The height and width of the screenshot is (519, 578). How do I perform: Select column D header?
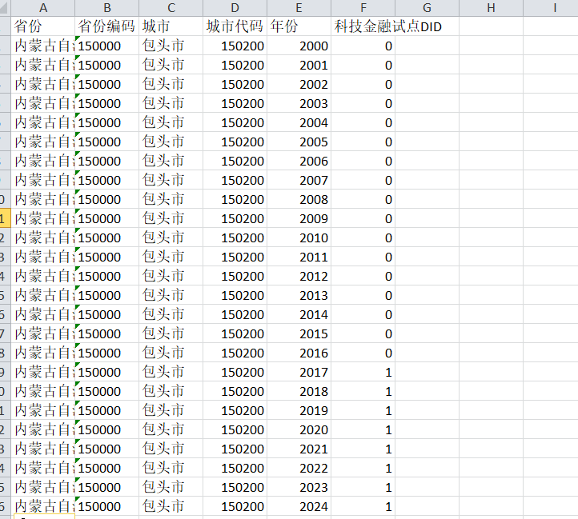pos(235,8)
